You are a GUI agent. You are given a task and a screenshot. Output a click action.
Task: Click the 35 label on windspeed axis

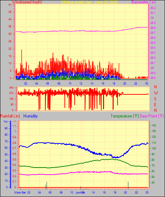point(10,27)
